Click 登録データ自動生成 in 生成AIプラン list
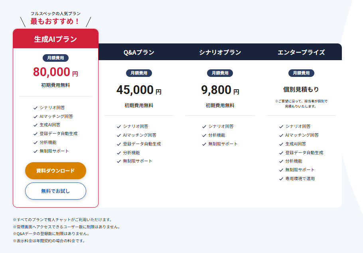The height and width of the screenshot is (253, 363). pos(59,133)
